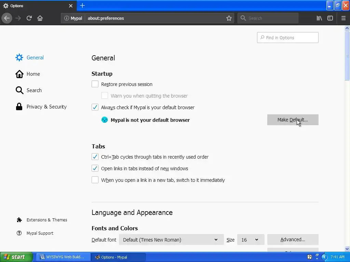Click the taskbar clock showing 7:41 AM

click(337, 257)
